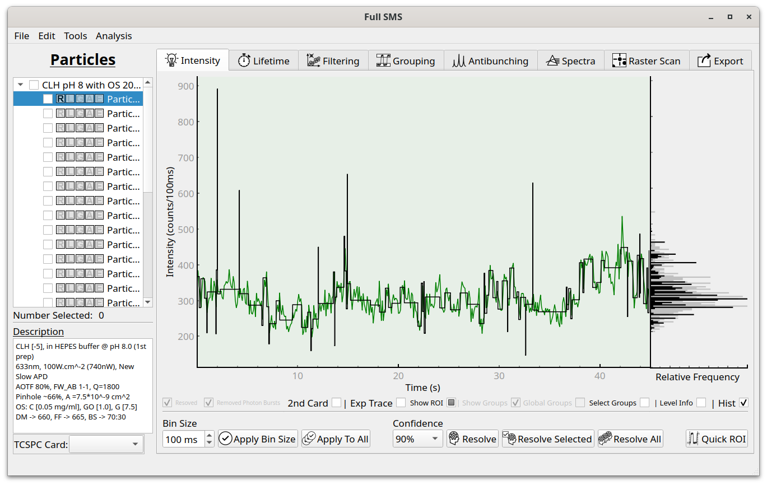The width and height of the screenshot is (767, 485).
Task: Click the Bin Size label
Action: click(x=180, y=423)
